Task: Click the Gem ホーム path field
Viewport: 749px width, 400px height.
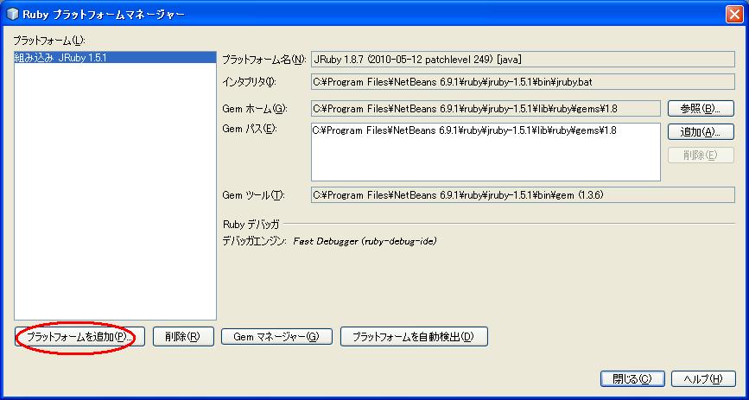Action: (x=486, y=109)
